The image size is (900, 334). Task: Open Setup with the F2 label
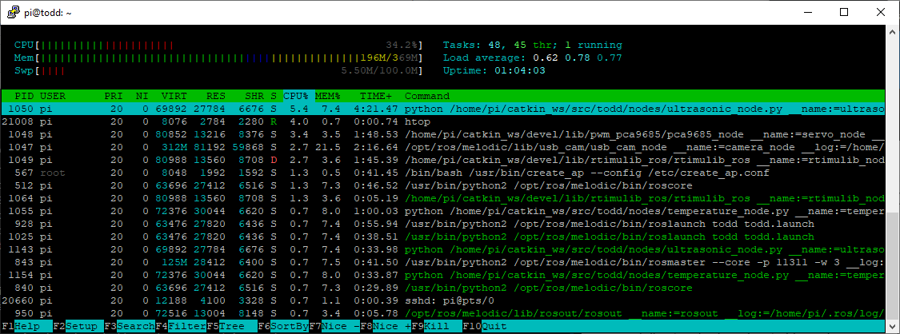(x=78, y=327)
